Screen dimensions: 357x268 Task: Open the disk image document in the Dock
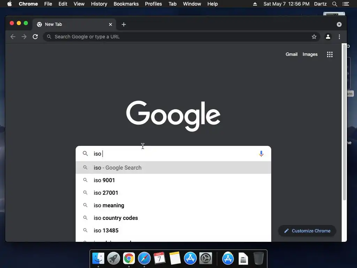(243, 259)
